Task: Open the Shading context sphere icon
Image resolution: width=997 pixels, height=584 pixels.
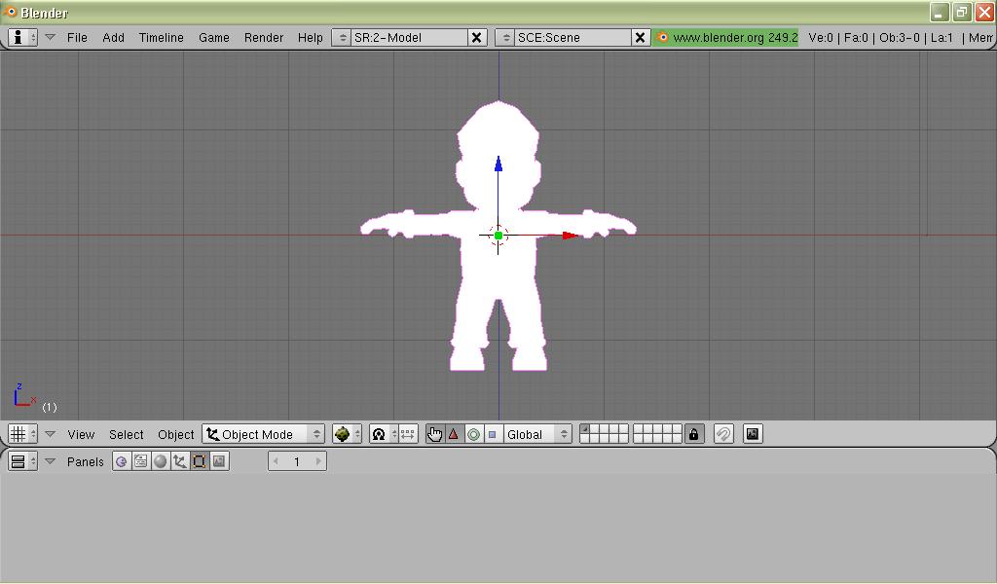Action: [x=161, y=461]
